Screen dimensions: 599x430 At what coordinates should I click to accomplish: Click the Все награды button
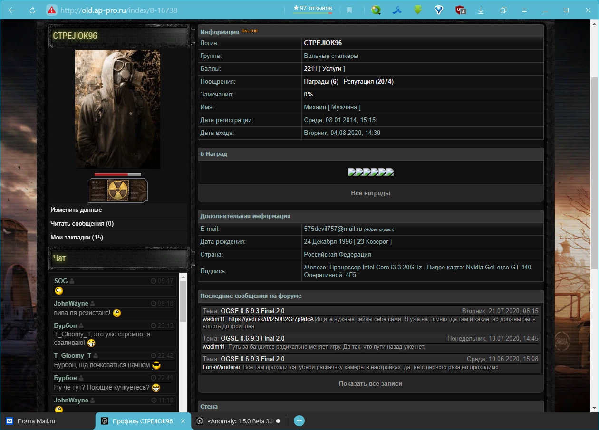pos(370,193)
